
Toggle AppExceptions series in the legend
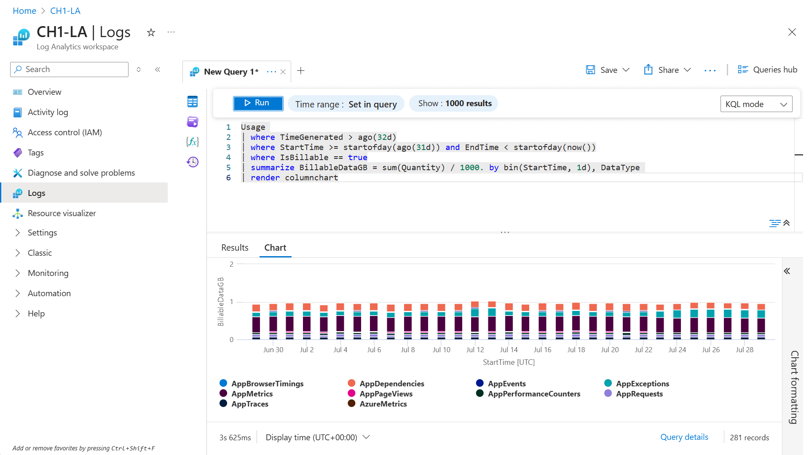(x=642, y=384)
